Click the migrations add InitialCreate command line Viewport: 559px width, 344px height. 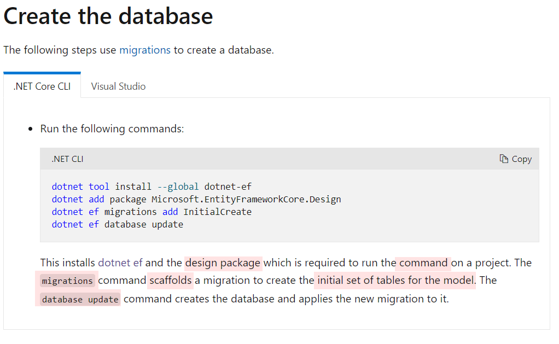[x=152, y=212]
